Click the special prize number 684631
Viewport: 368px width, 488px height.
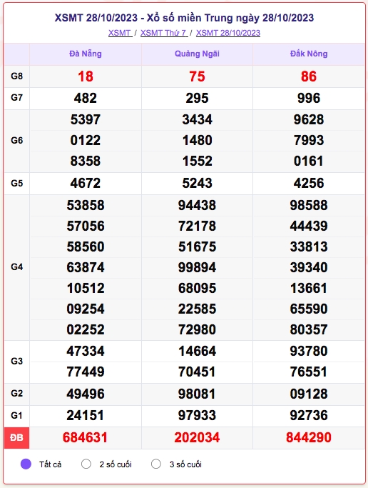[x=85, y=437]
